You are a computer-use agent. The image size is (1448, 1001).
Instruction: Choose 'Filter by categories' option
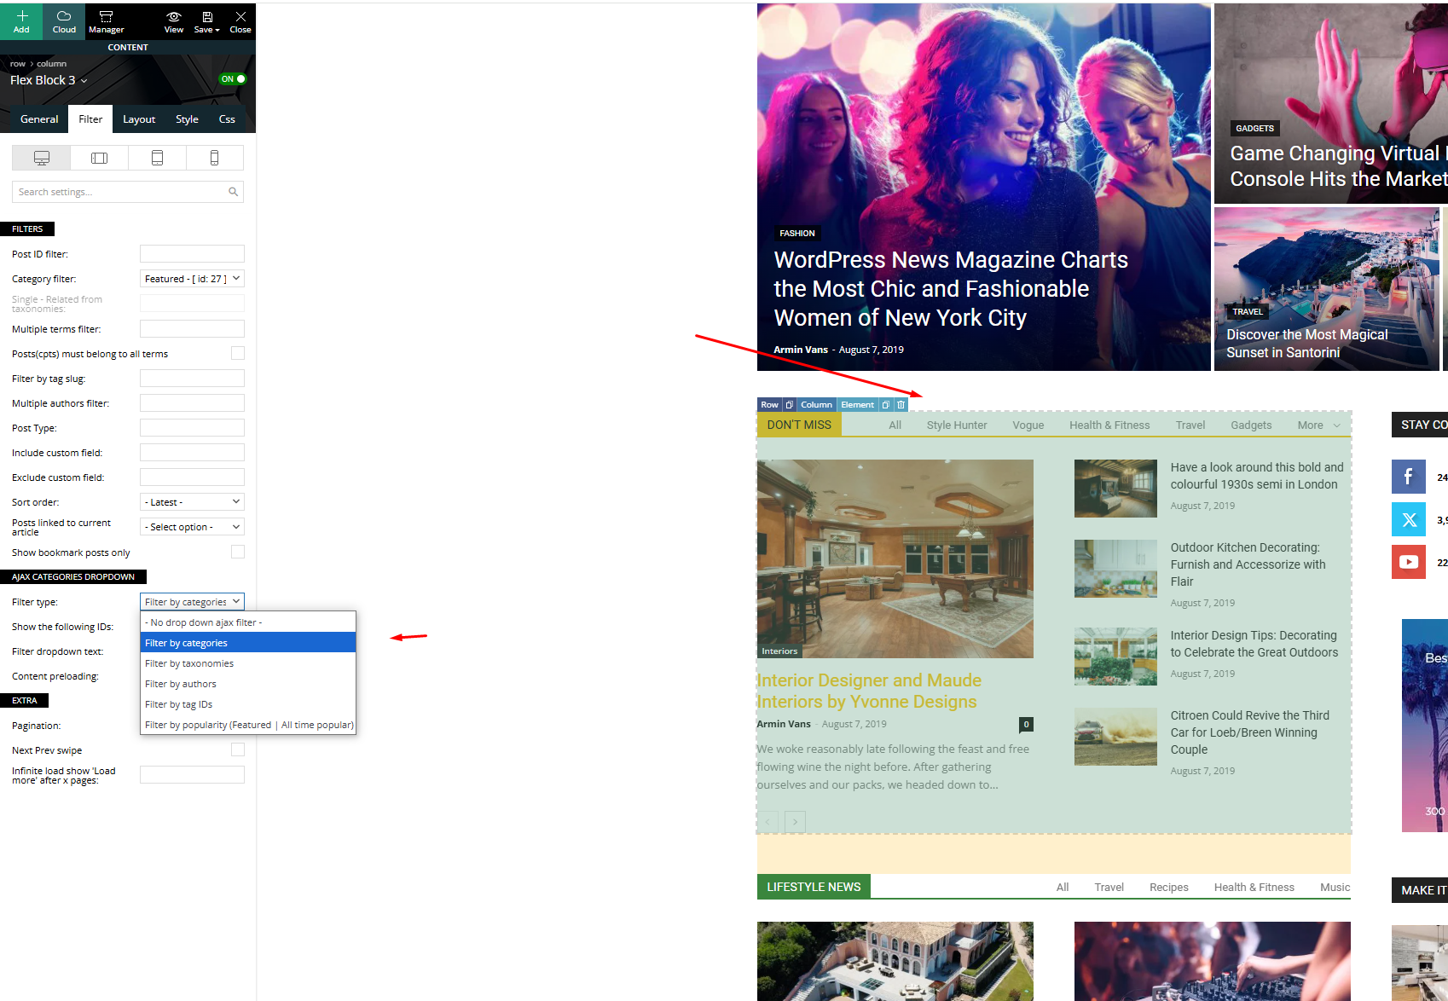(247, 643)
